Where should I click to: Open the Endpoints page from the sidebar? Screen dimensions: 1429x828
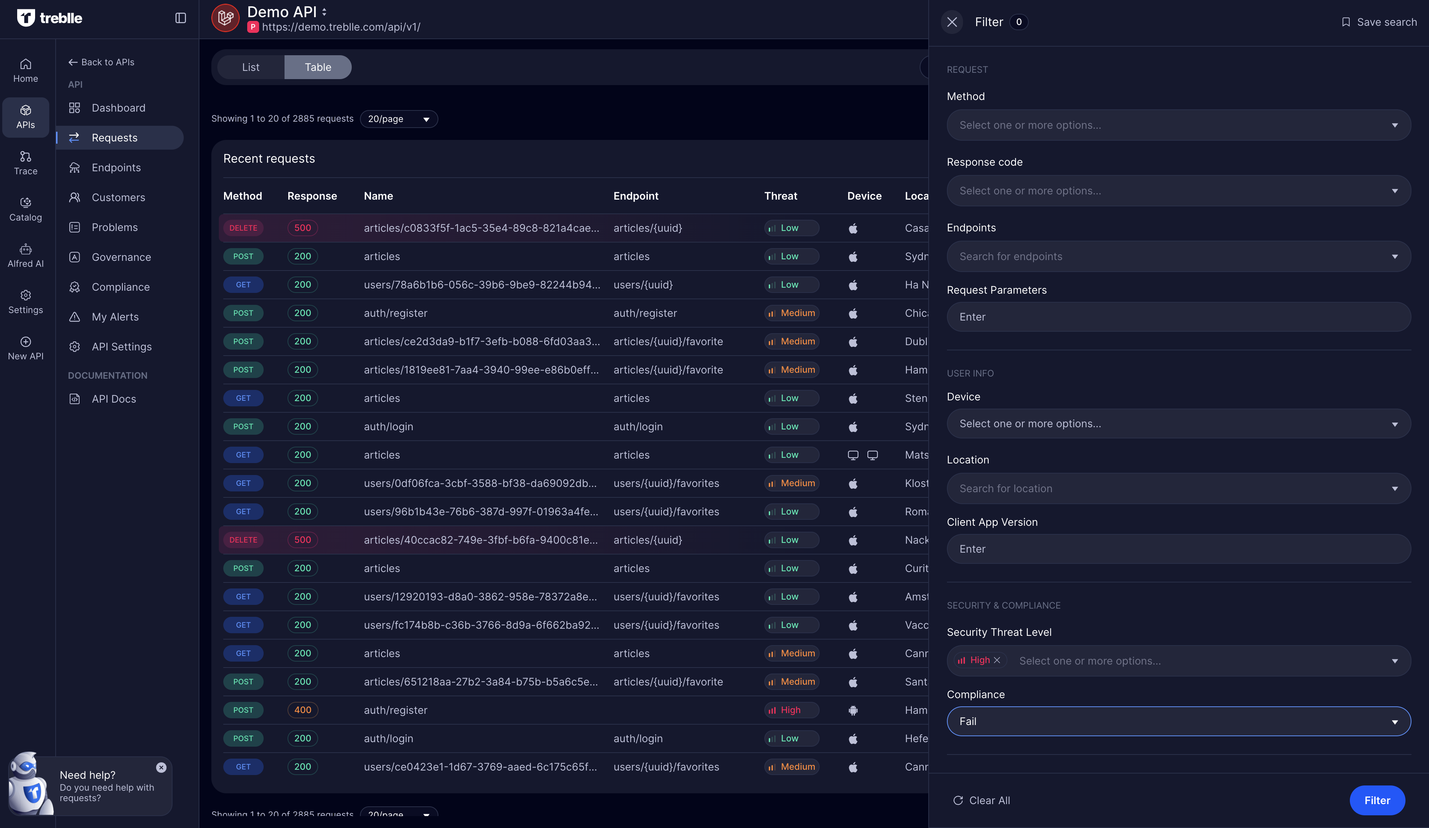click(x=116, y=167)
